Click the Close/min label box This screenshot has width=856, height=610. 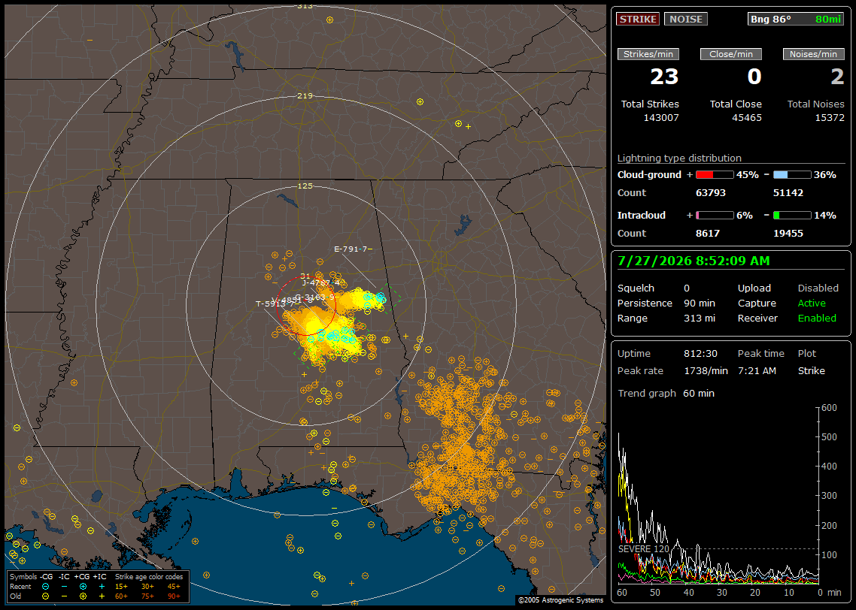731,54
